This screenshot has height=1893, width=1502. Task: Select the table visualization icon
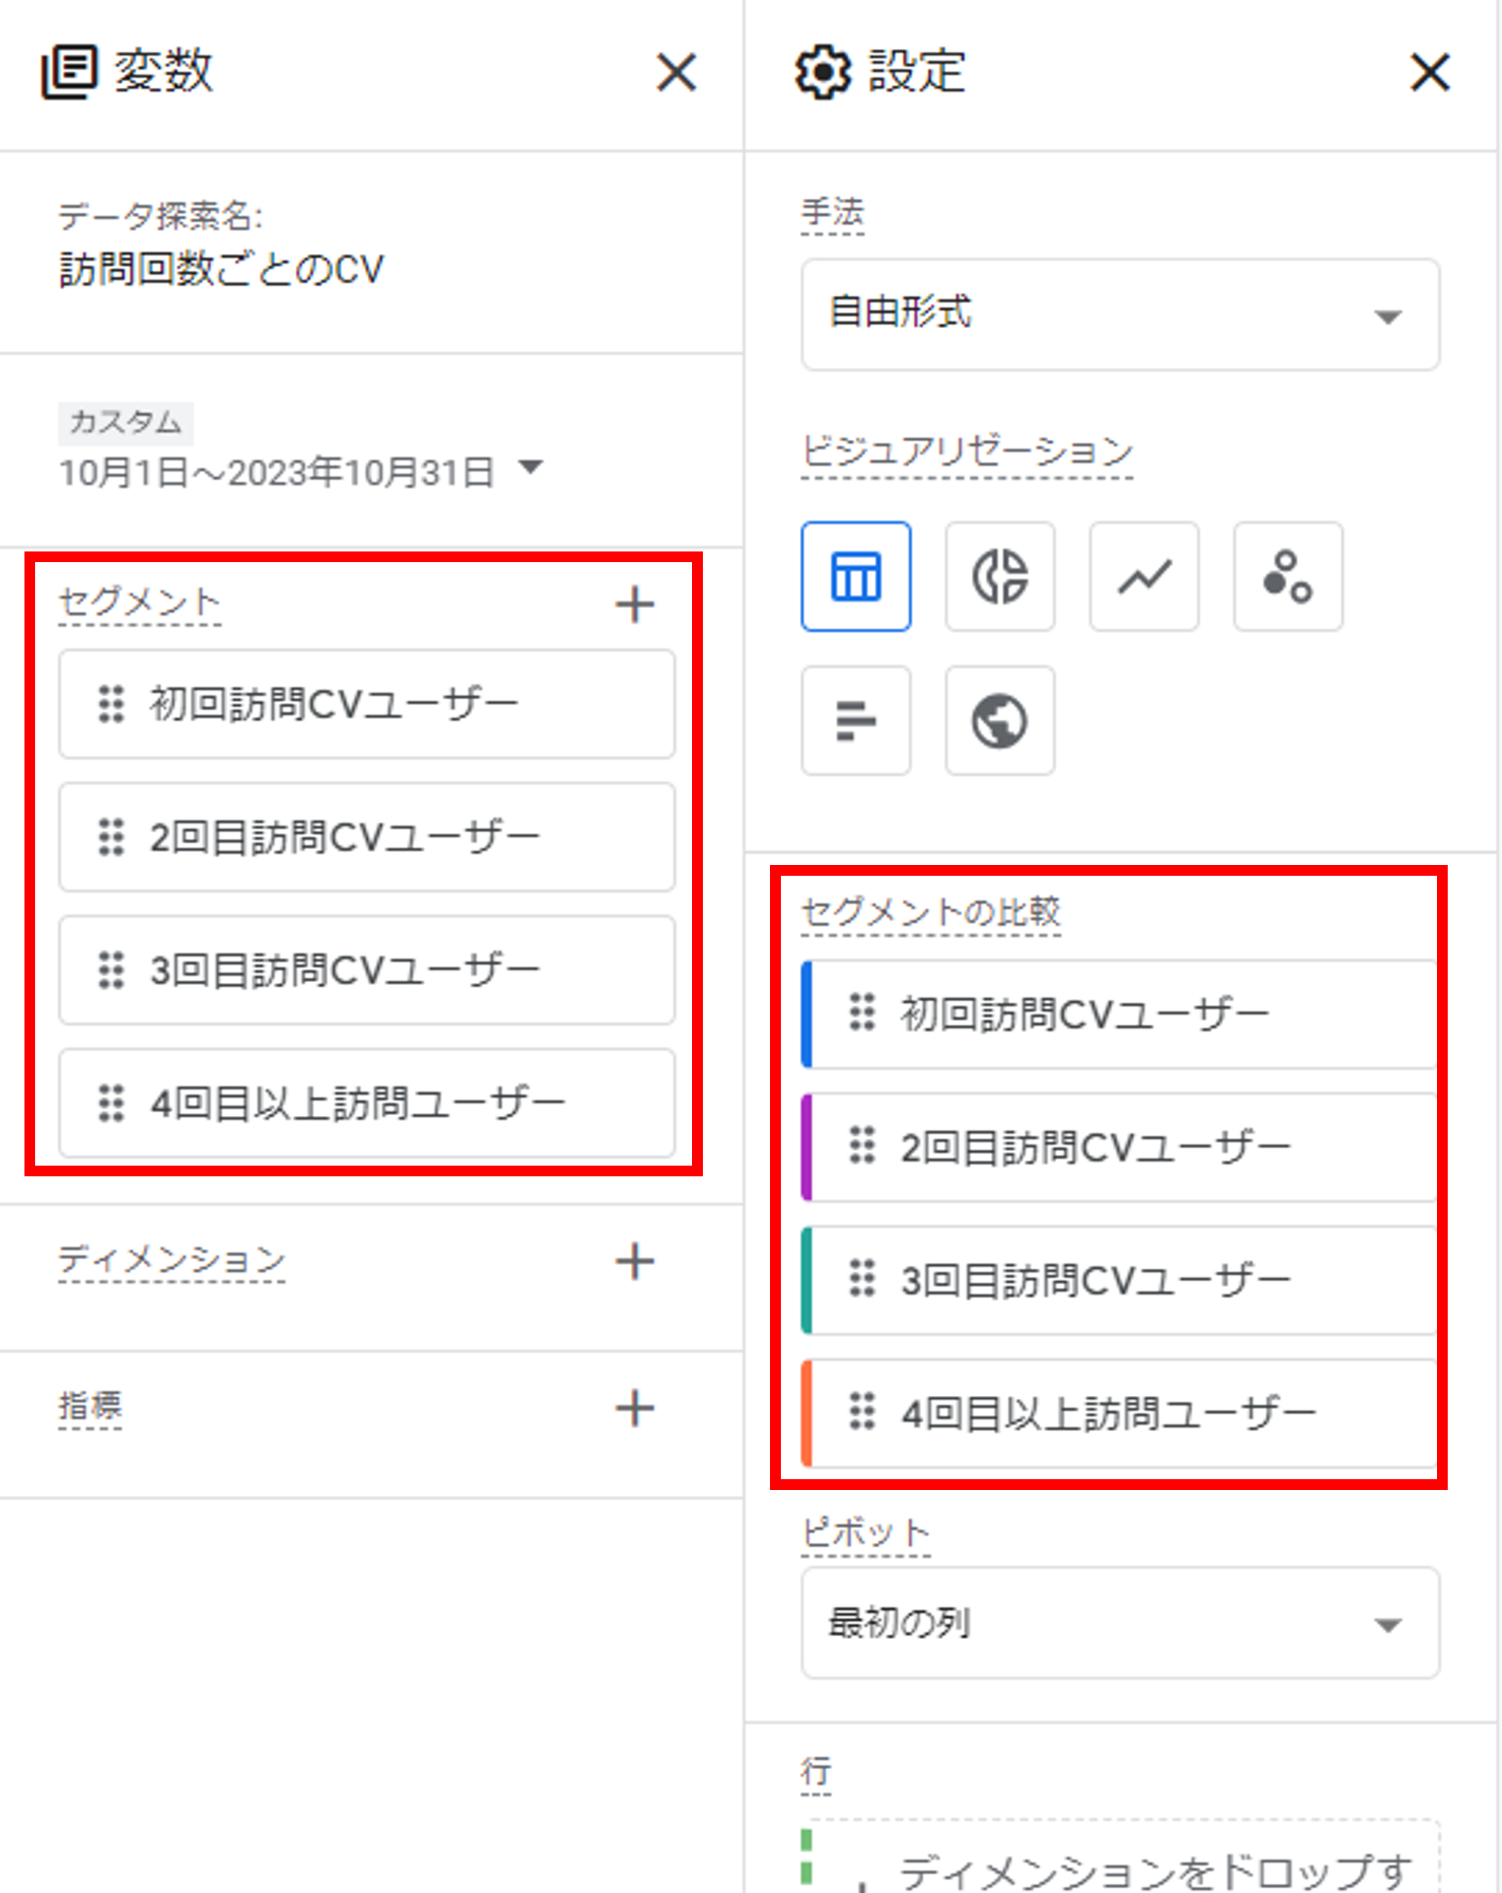(x=857, y=577)
